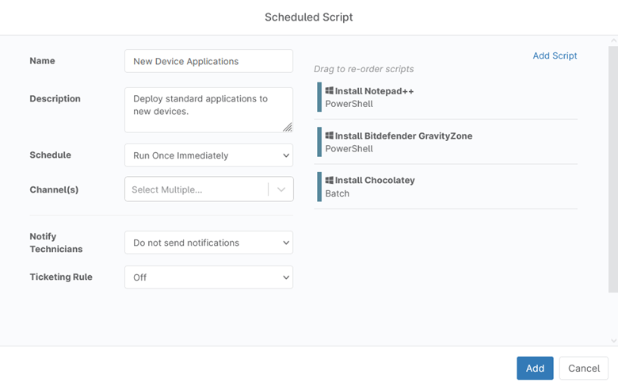Image resolution: width=618 pixels, height=390 pixels.
Task: Click into the Name input field
Action: tap(208, 61)
